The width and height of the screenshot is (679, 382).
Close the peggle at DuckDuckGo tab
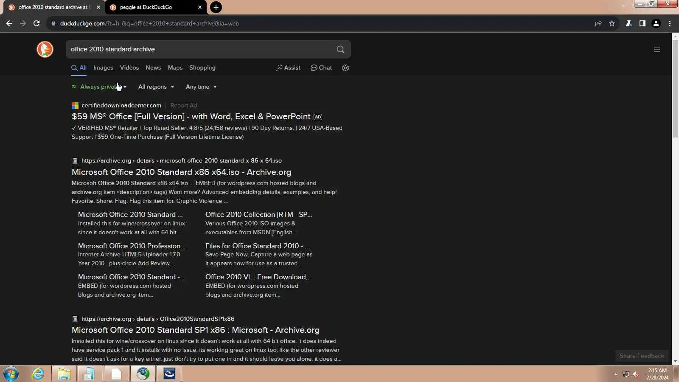(x=200, y=7)
